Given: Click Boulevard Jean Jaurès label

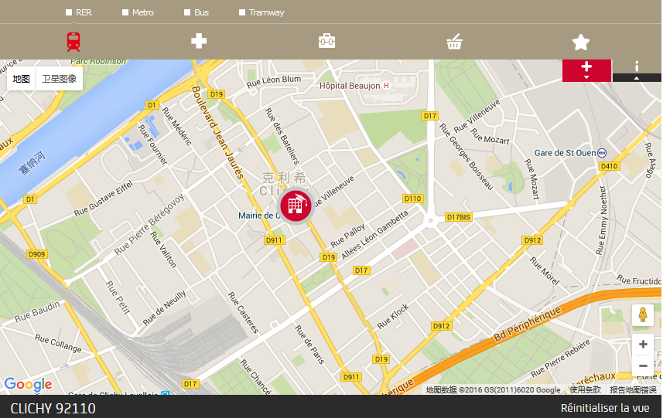Looking at the screenshot, I should [x=218, y=133].
